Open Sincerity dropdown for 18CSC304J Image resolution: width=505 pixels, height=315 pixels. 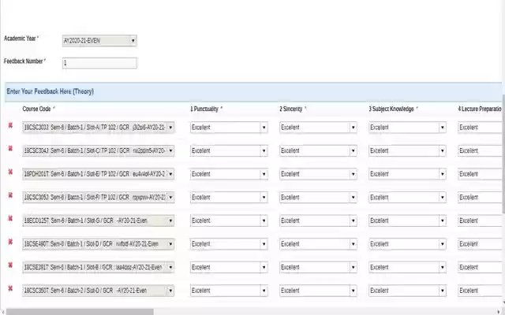(x=318, y=150)
